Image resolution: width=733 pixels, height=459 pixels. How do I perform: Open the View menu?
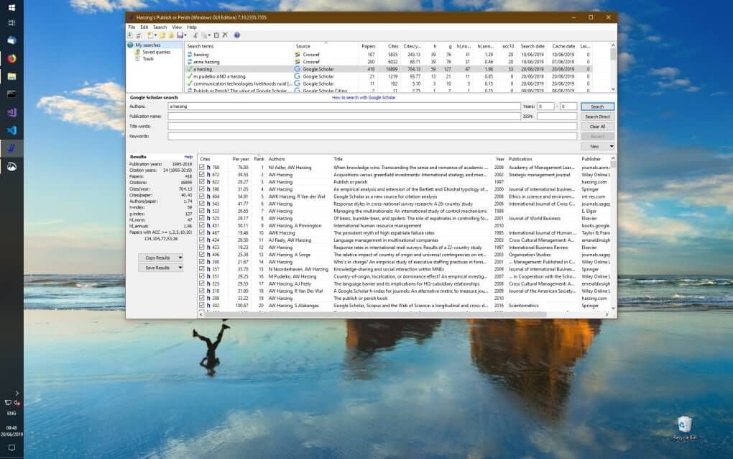coord(176,27)
